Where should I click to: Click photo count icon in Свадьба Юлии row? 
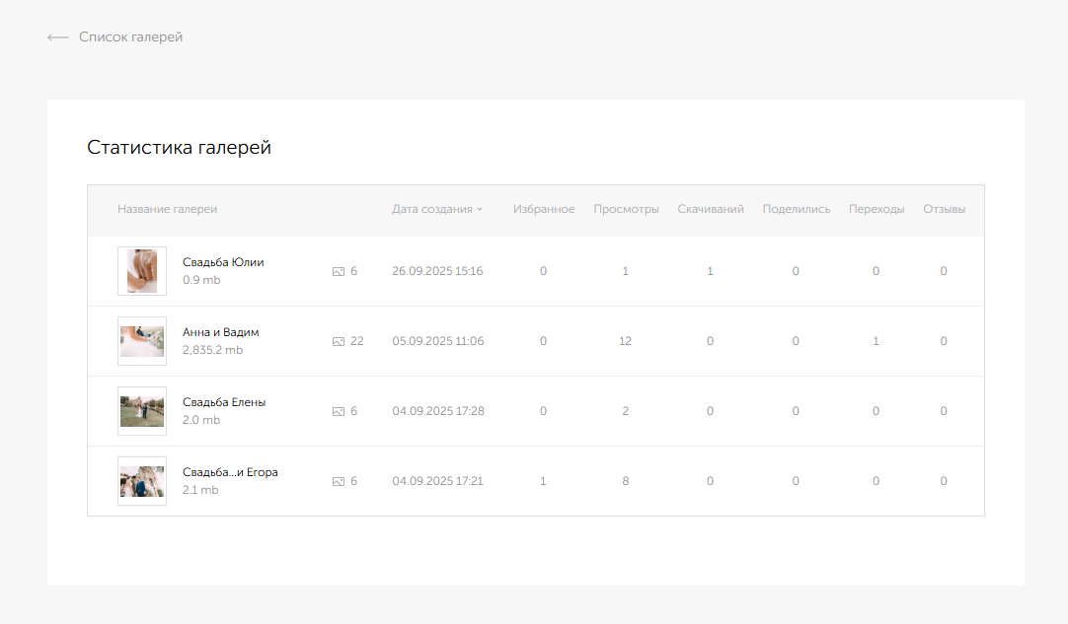(x=339, y=271)
